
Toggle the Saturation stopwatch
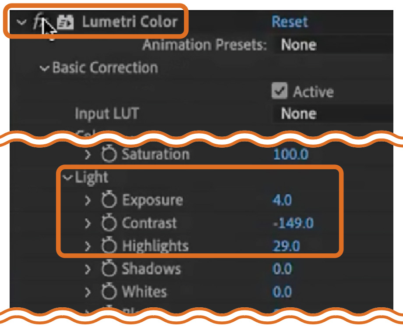click(109, 154)
